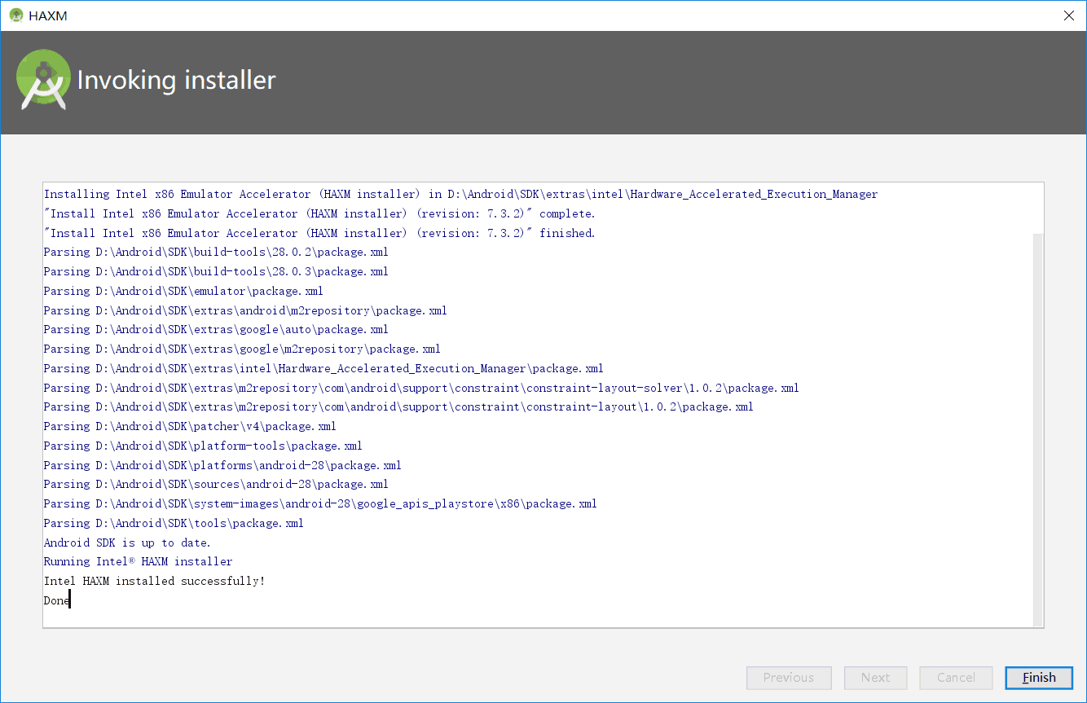
Task: Click the extras\google\m2repository parsing line
Action: (242, 349)
